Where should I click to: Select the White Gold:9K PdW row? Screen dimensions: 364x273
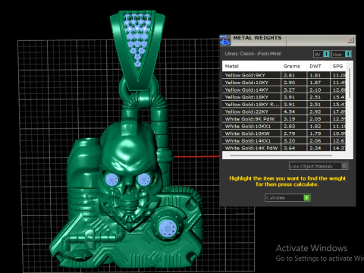tap(284, 119)
